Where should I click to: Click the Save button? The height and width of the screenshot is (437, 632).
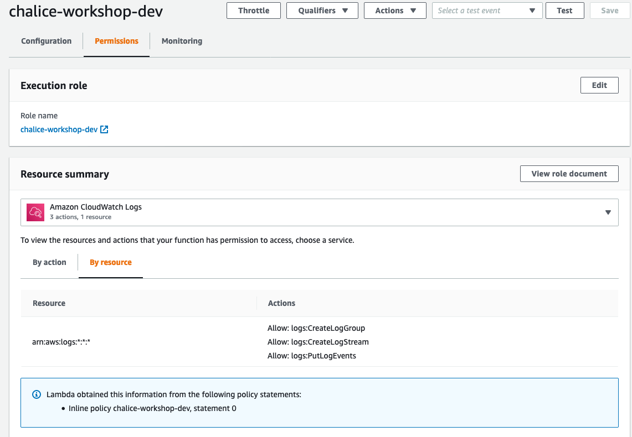click(x=609, y=11)
